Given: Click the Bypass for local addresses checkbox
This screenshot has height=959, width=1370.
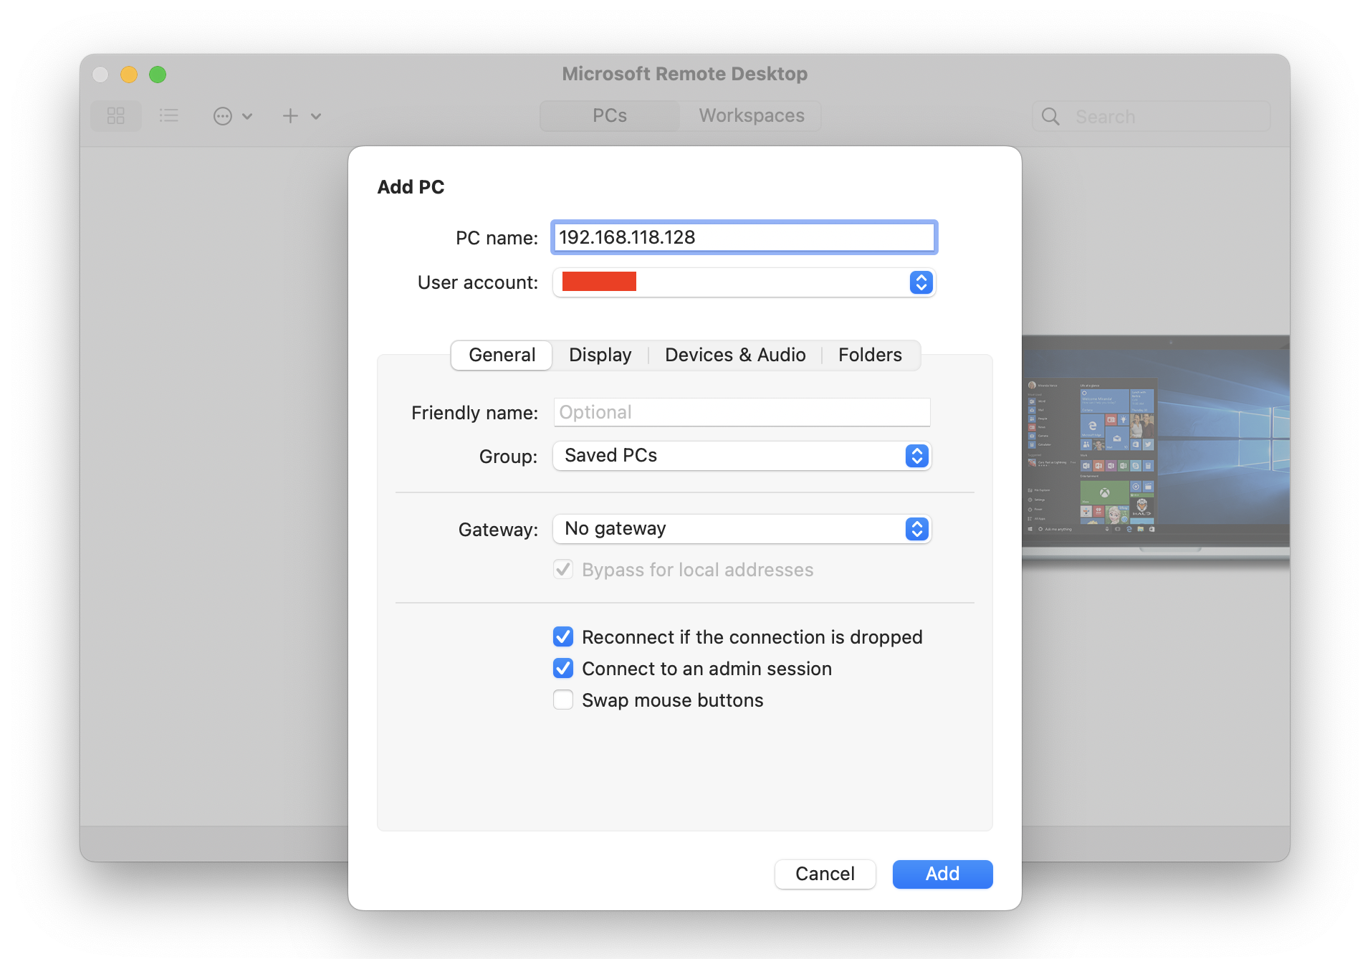Looking at the screenshot, I should point(563,569).
